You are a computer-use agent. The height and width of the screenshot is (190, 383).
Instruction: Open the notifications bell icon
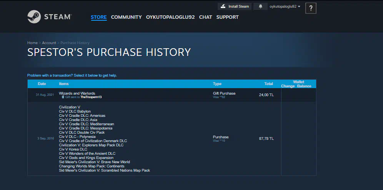(x=260, y=7)
